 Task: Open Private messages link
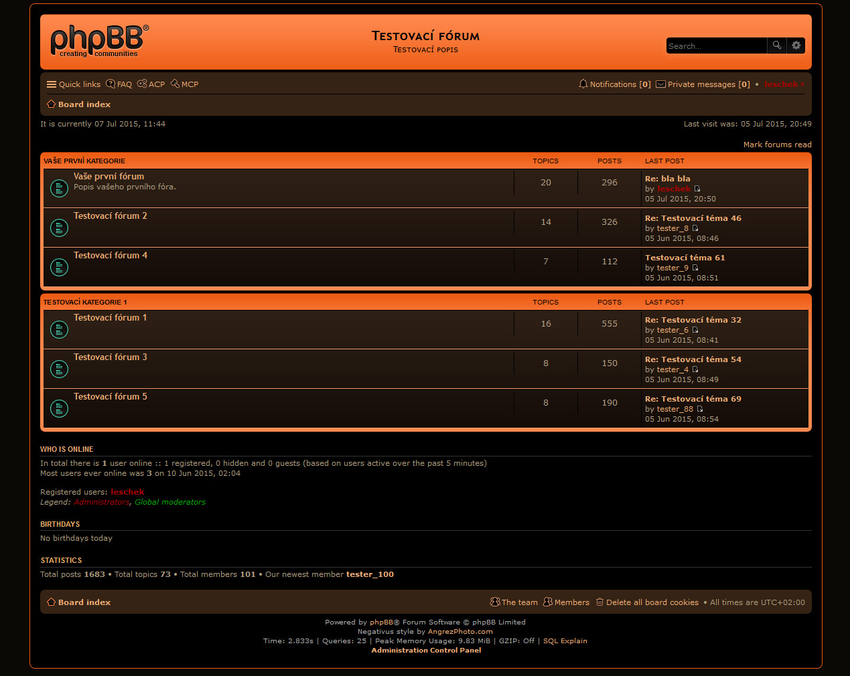click(703, 84)
